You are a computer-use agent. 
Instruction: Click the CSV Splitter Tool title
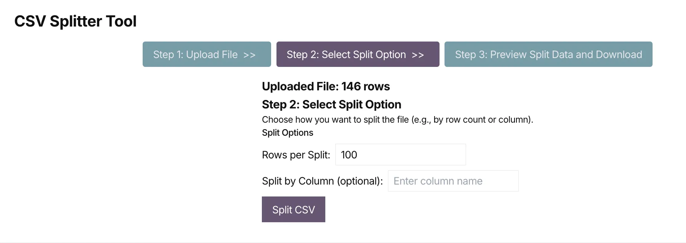75,21
